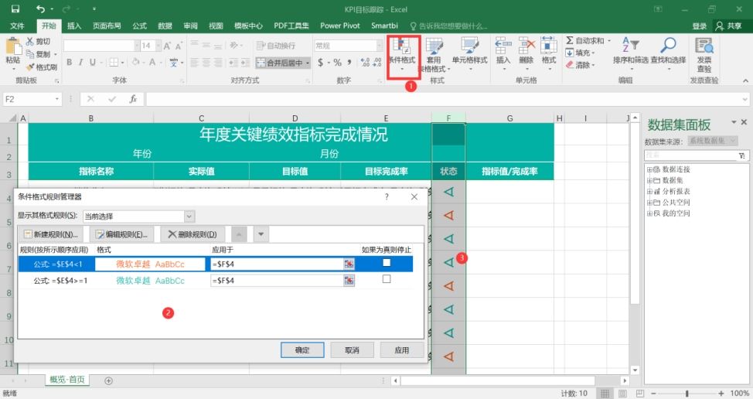The width and height of the screenshot is (753, 399).
Task: Select the 公式: =$E$4>=1 rule row
Action: tap(215, 281)
